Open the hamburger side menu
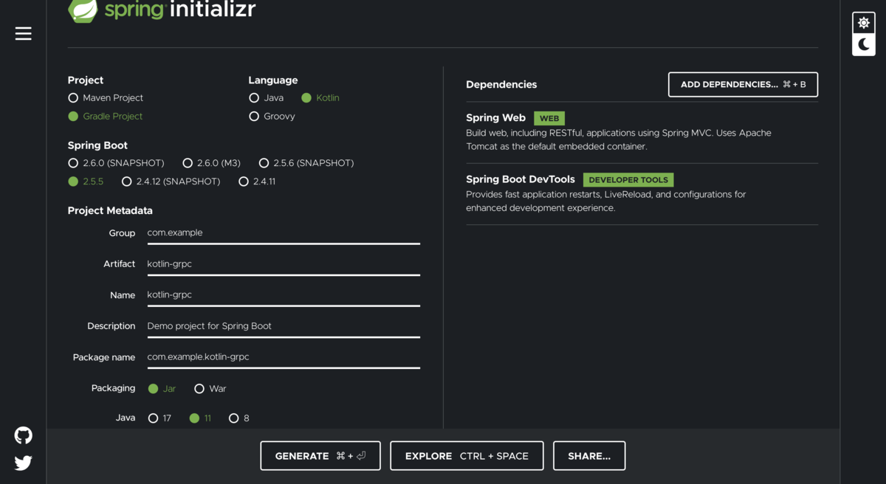 24,33
